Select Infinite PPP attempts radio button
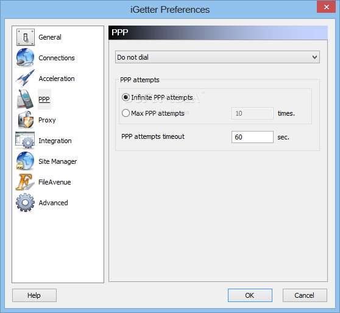Viewport: 340px width, 313px height. (x=126, y=97)
